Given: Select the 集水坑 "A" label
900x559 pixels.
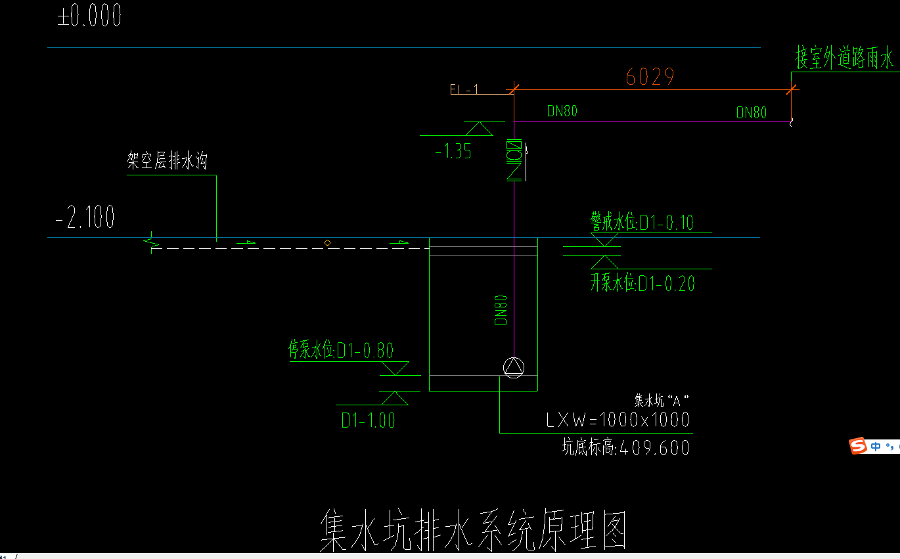Looking at the screenshot, I should pos(662,399).
